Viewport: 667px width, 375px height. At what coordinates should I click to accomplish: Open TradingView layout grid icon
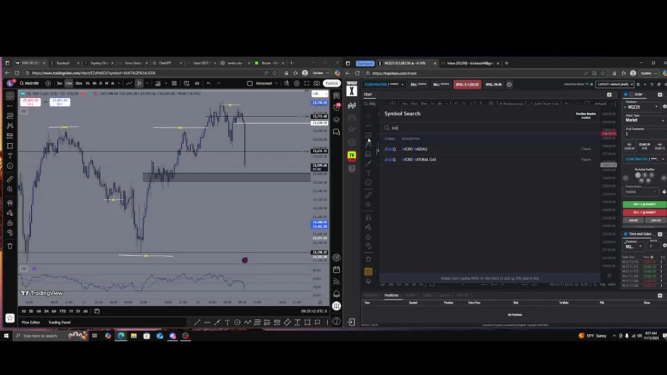[174, 83]
